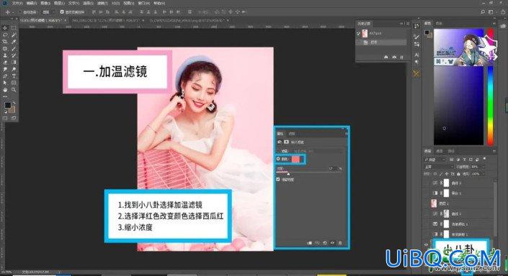Open the photo filter preset dropdown
Image resolution: width=508 pixels, height=276 pixels.
point(318,151)
